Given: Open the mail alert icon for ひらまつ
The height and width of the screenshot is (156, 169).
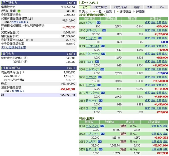Looking at the screenshot, I should click(100, 38).
